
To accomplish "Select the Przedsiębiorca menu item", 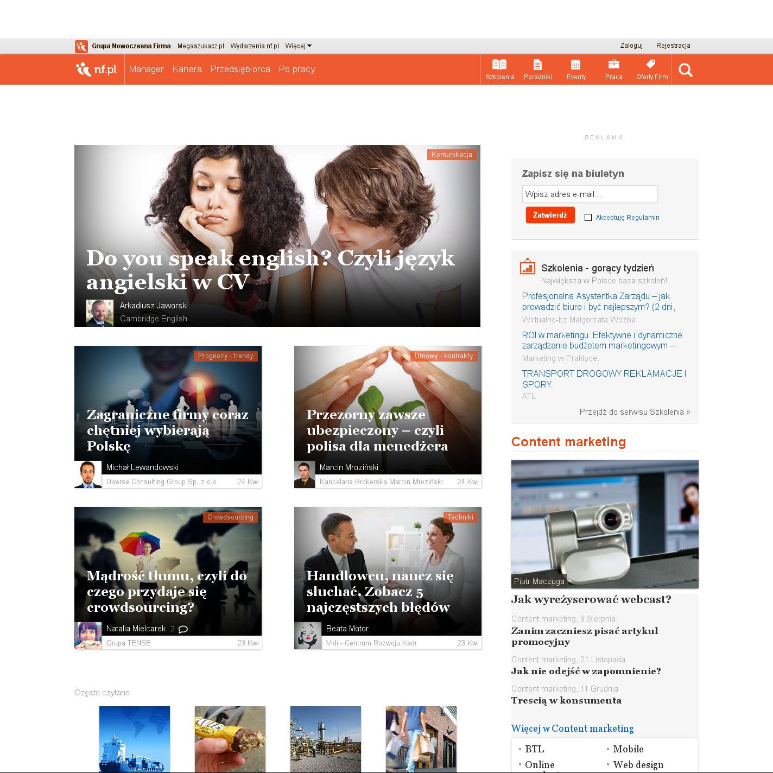I will [240, 69].
